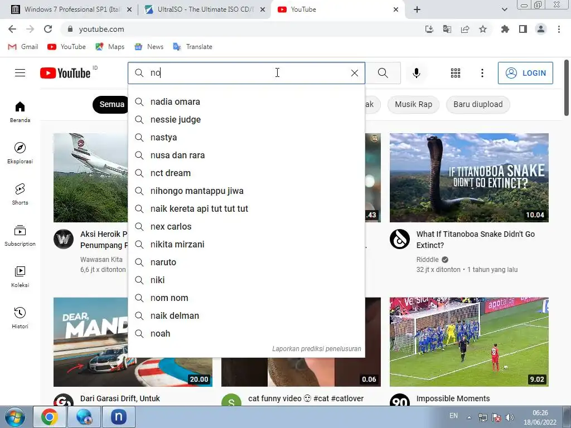Clear the search box with the X
The image size is (571, 428).
tap(354, 73)
